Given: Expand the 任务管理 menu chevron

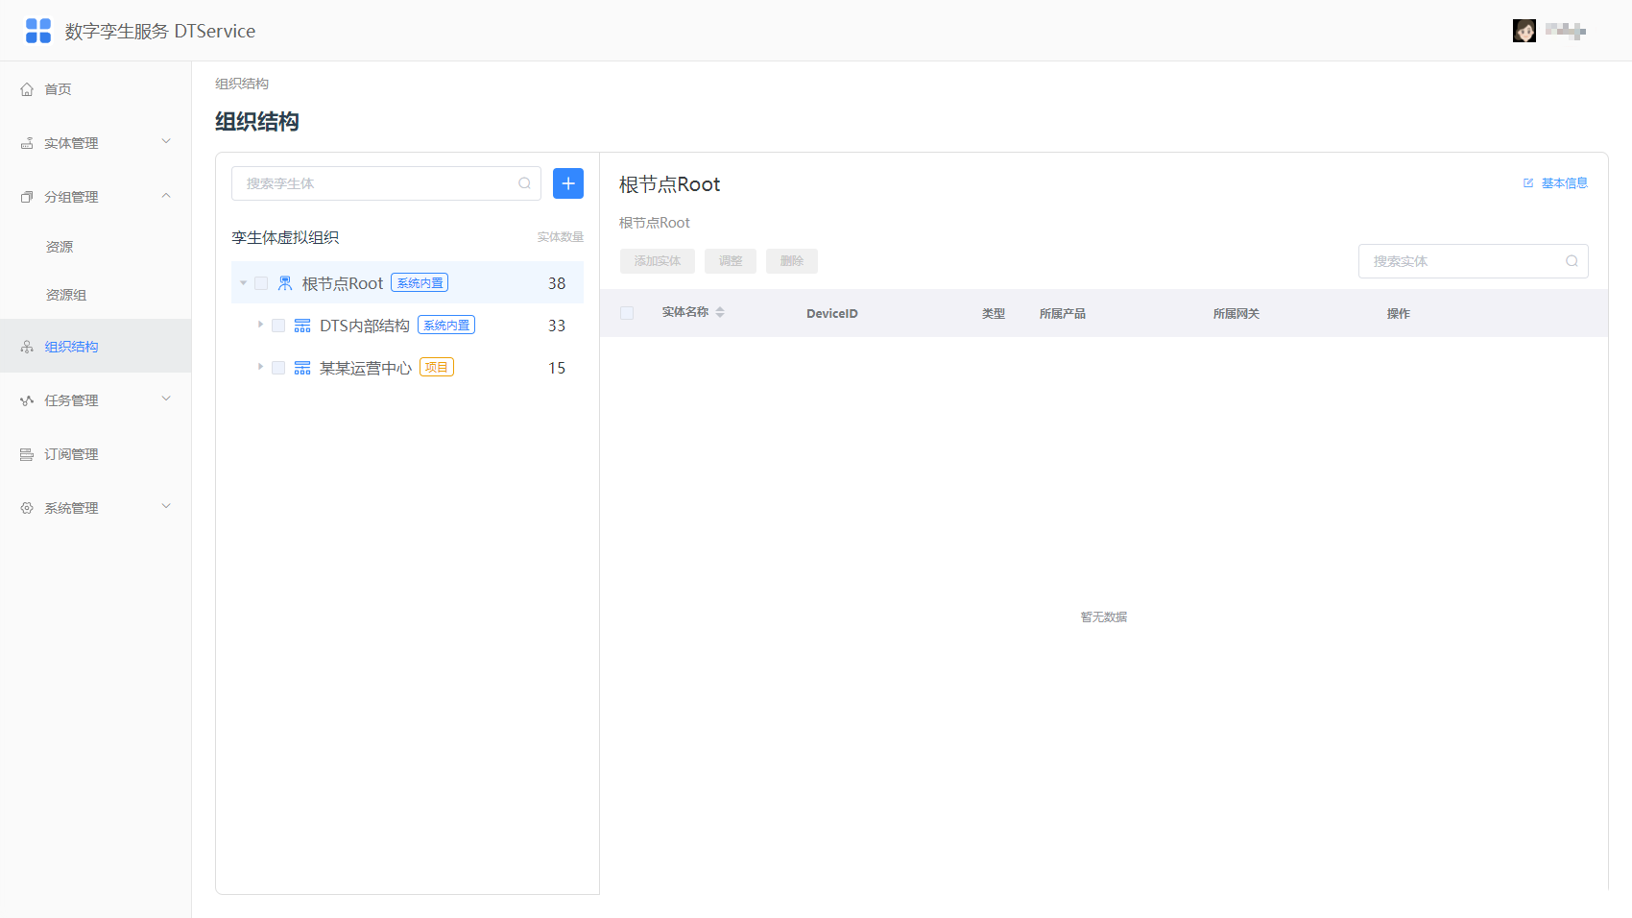Looking at the screenshot, I should click(166, 399).
